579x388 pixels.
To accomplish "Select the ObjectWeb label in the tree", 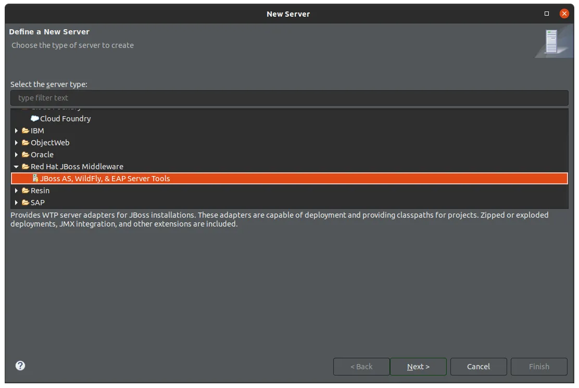I will pos(50,143).
